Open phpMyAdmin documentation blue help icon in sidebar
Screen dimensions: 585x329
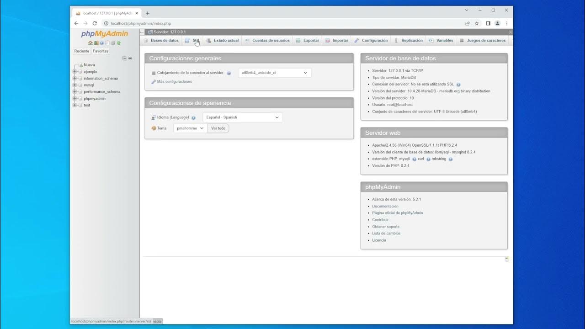pyautogui.click(x=101, y=43)
